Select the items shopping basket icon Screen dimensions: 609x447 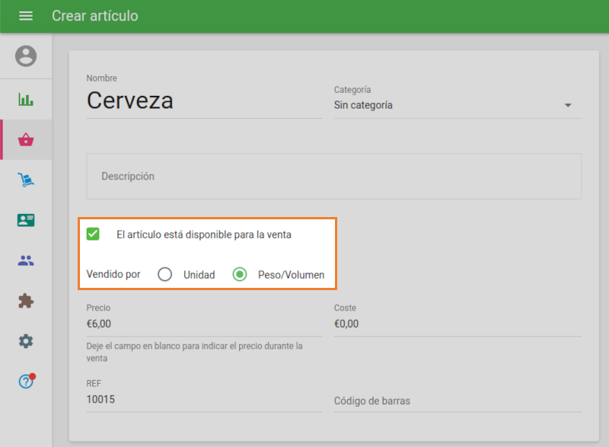[x=26, y=139]
